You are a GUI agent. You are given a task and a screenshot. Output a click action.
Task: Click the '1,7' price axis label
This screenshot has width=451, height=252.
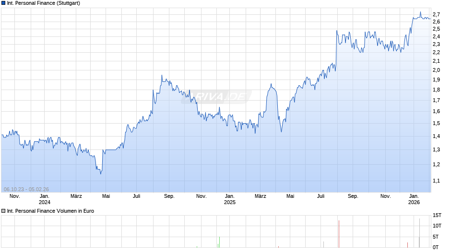click(436, 100)
